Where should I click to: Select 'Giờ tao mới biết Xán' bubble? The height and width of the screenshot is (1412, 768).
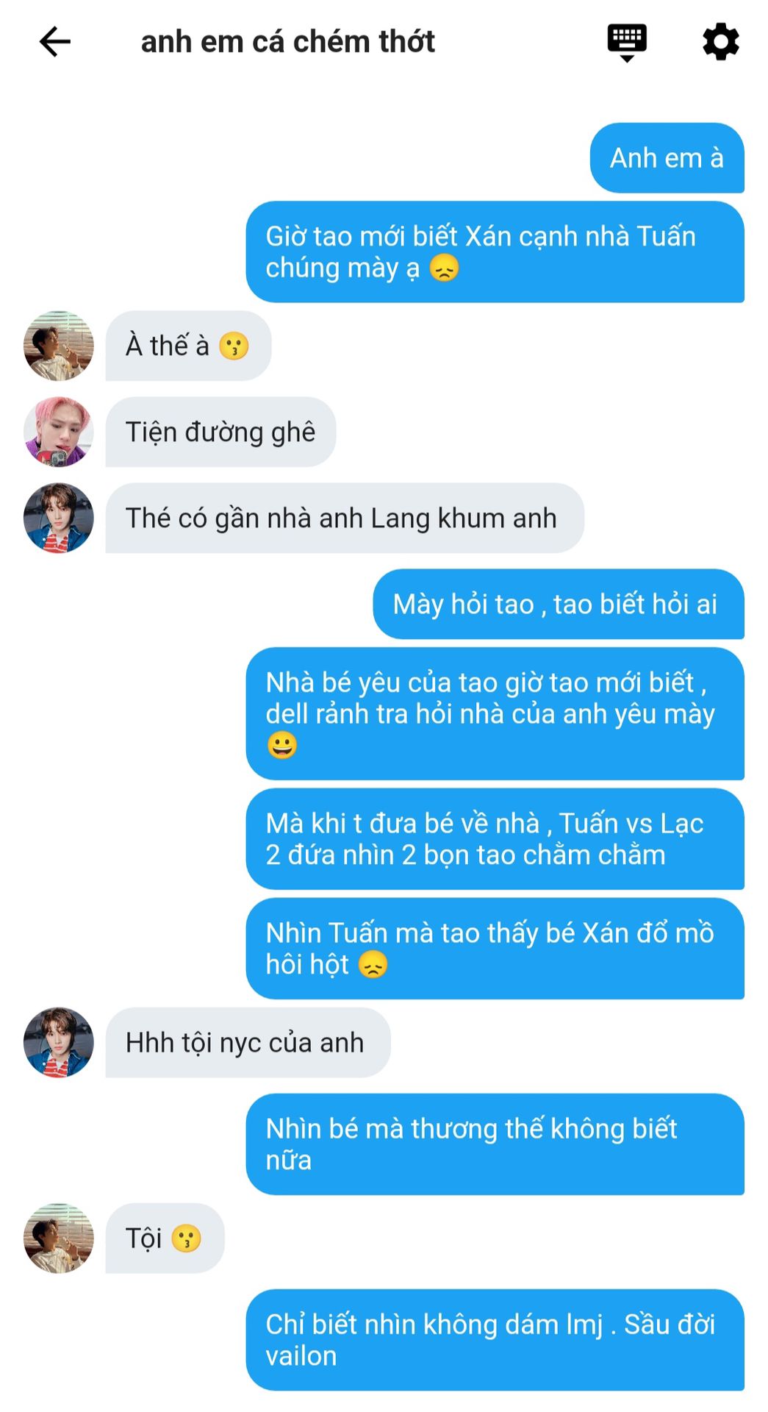495,252
